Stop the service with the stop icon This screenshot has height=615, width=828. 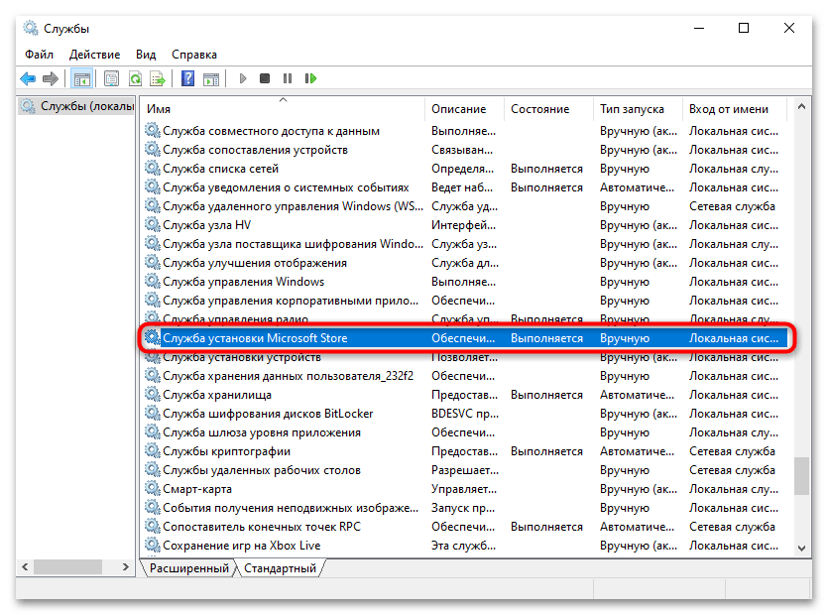265,78
